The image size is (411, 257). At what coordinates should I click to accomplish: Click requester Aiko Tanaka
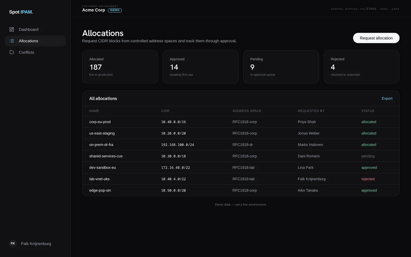click(x=308, y=190)
